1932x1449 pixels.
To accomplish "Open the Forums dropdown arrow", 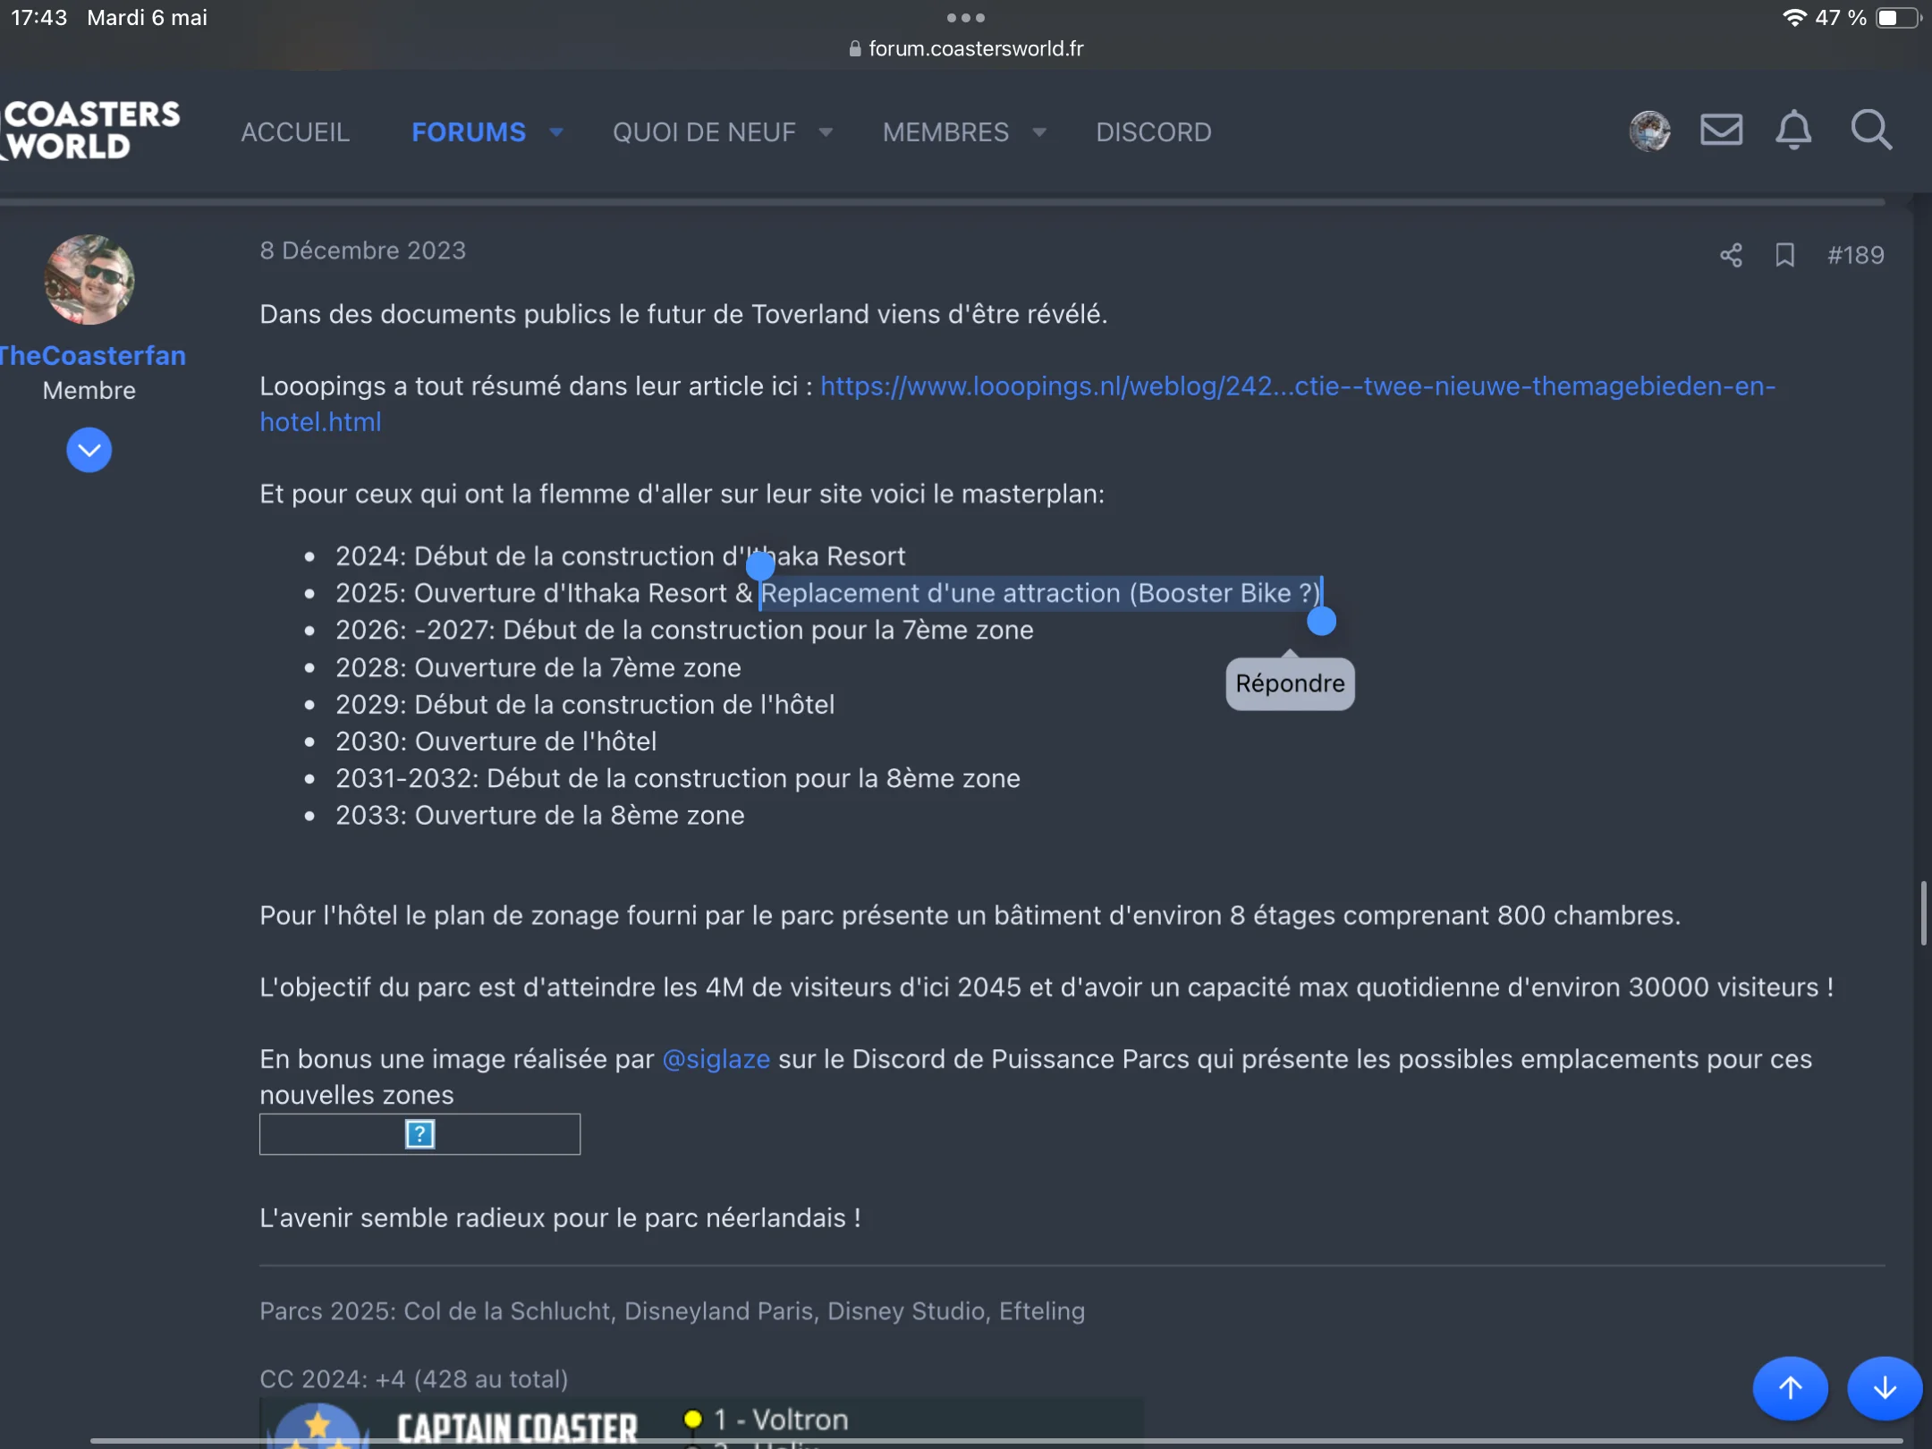I will click(556, 132).
